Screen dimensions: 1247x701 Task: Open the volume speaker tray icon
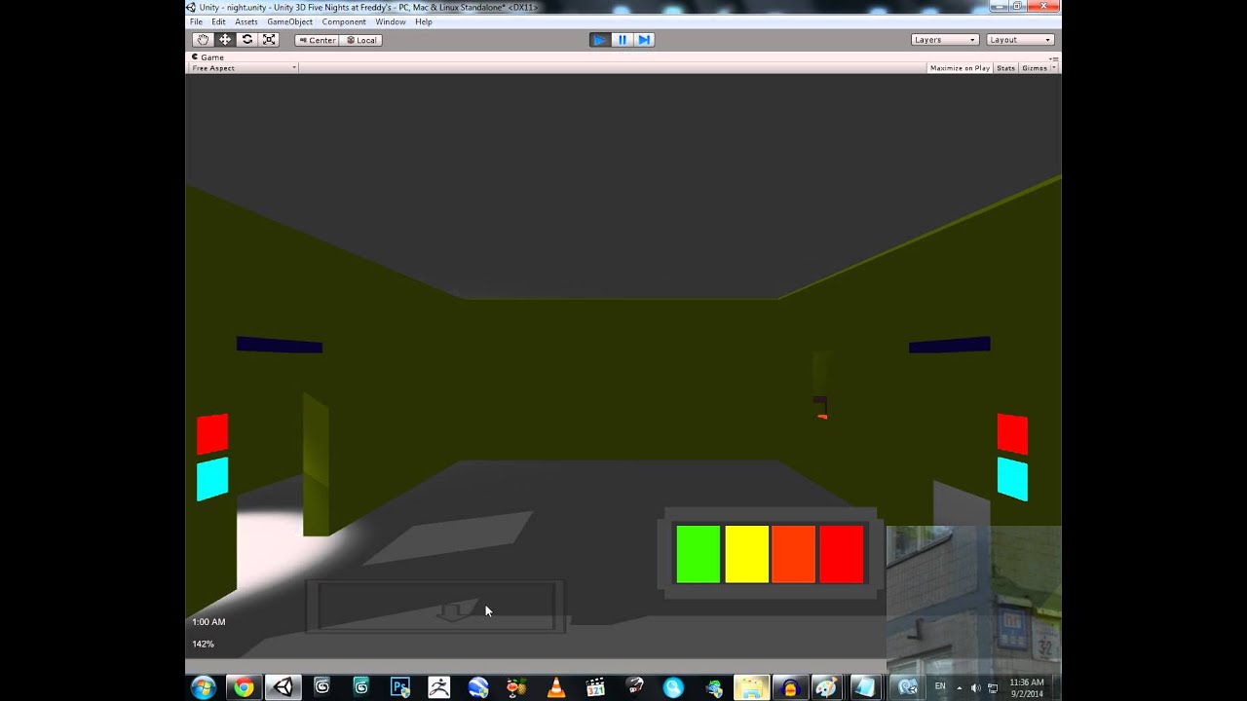click(976, 688)
